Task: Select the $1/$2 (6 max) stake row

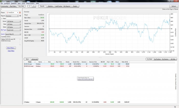Action: point(77,64)
